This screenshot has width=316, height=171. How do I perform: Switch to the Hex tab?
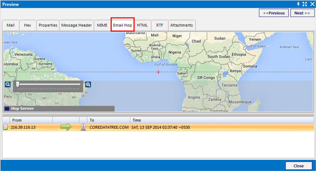[x=28, y=25]
